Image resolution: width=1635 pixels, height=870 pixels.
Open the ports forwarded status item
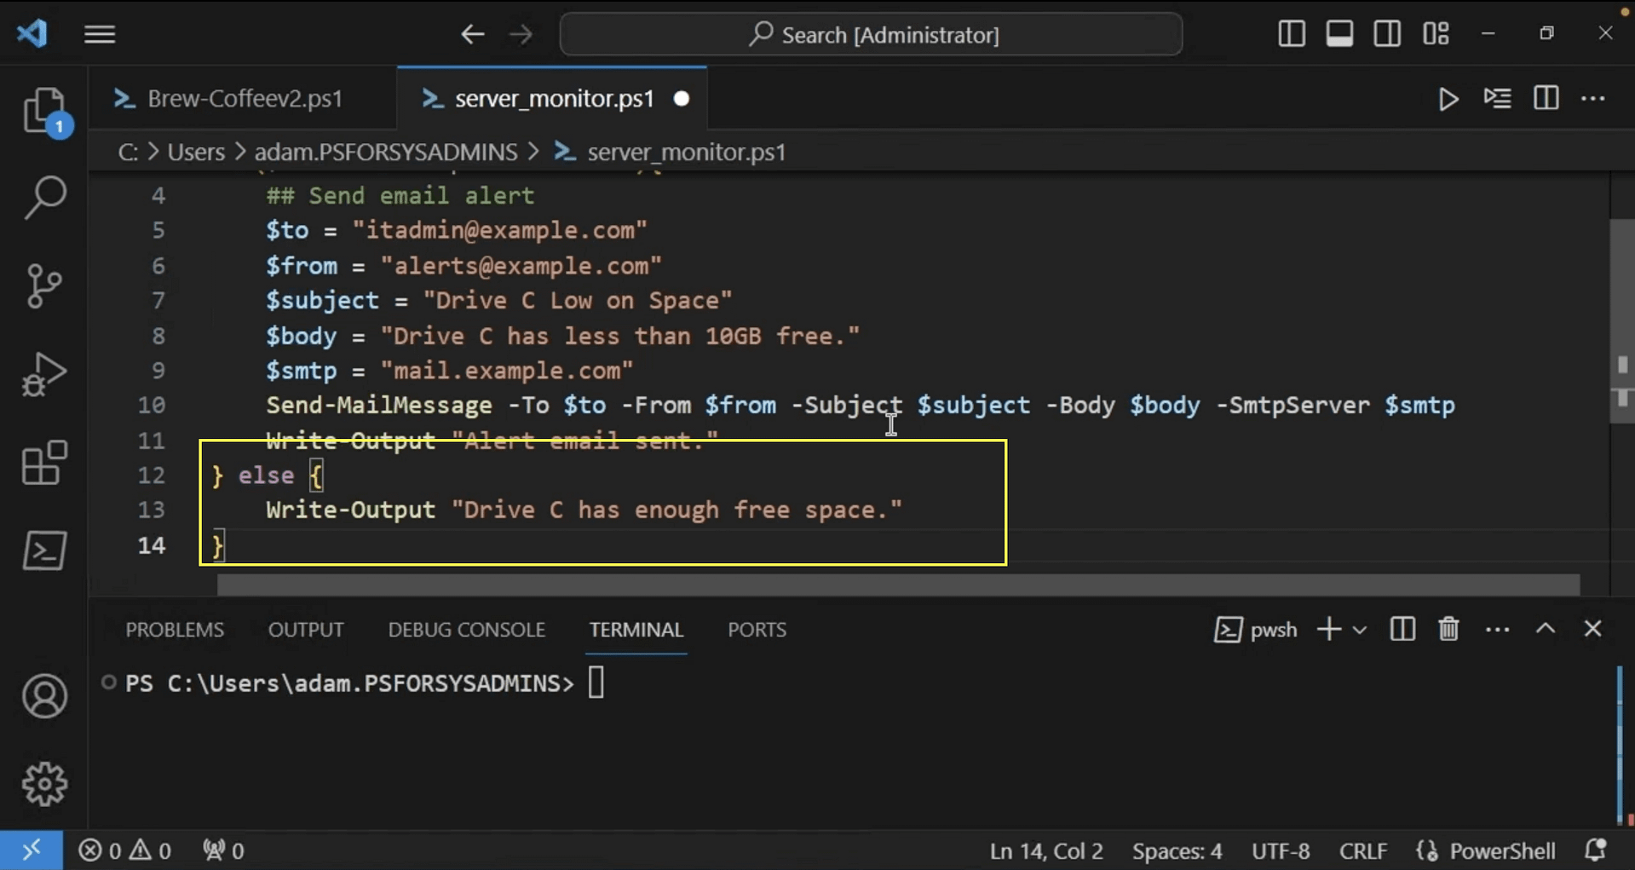pyautogui.click(x=223, y=850)
